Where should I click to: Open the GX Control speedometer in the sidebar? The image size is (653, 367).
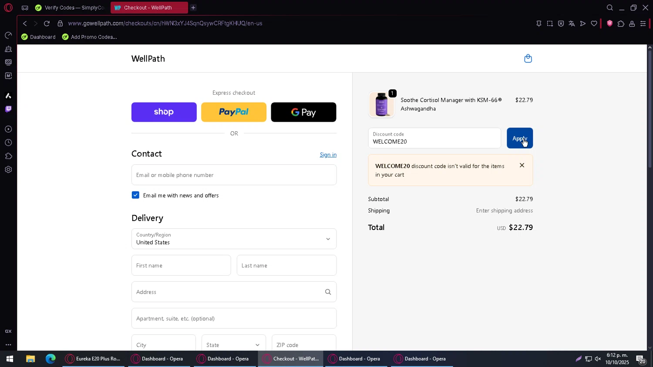(x=8, y=35)
